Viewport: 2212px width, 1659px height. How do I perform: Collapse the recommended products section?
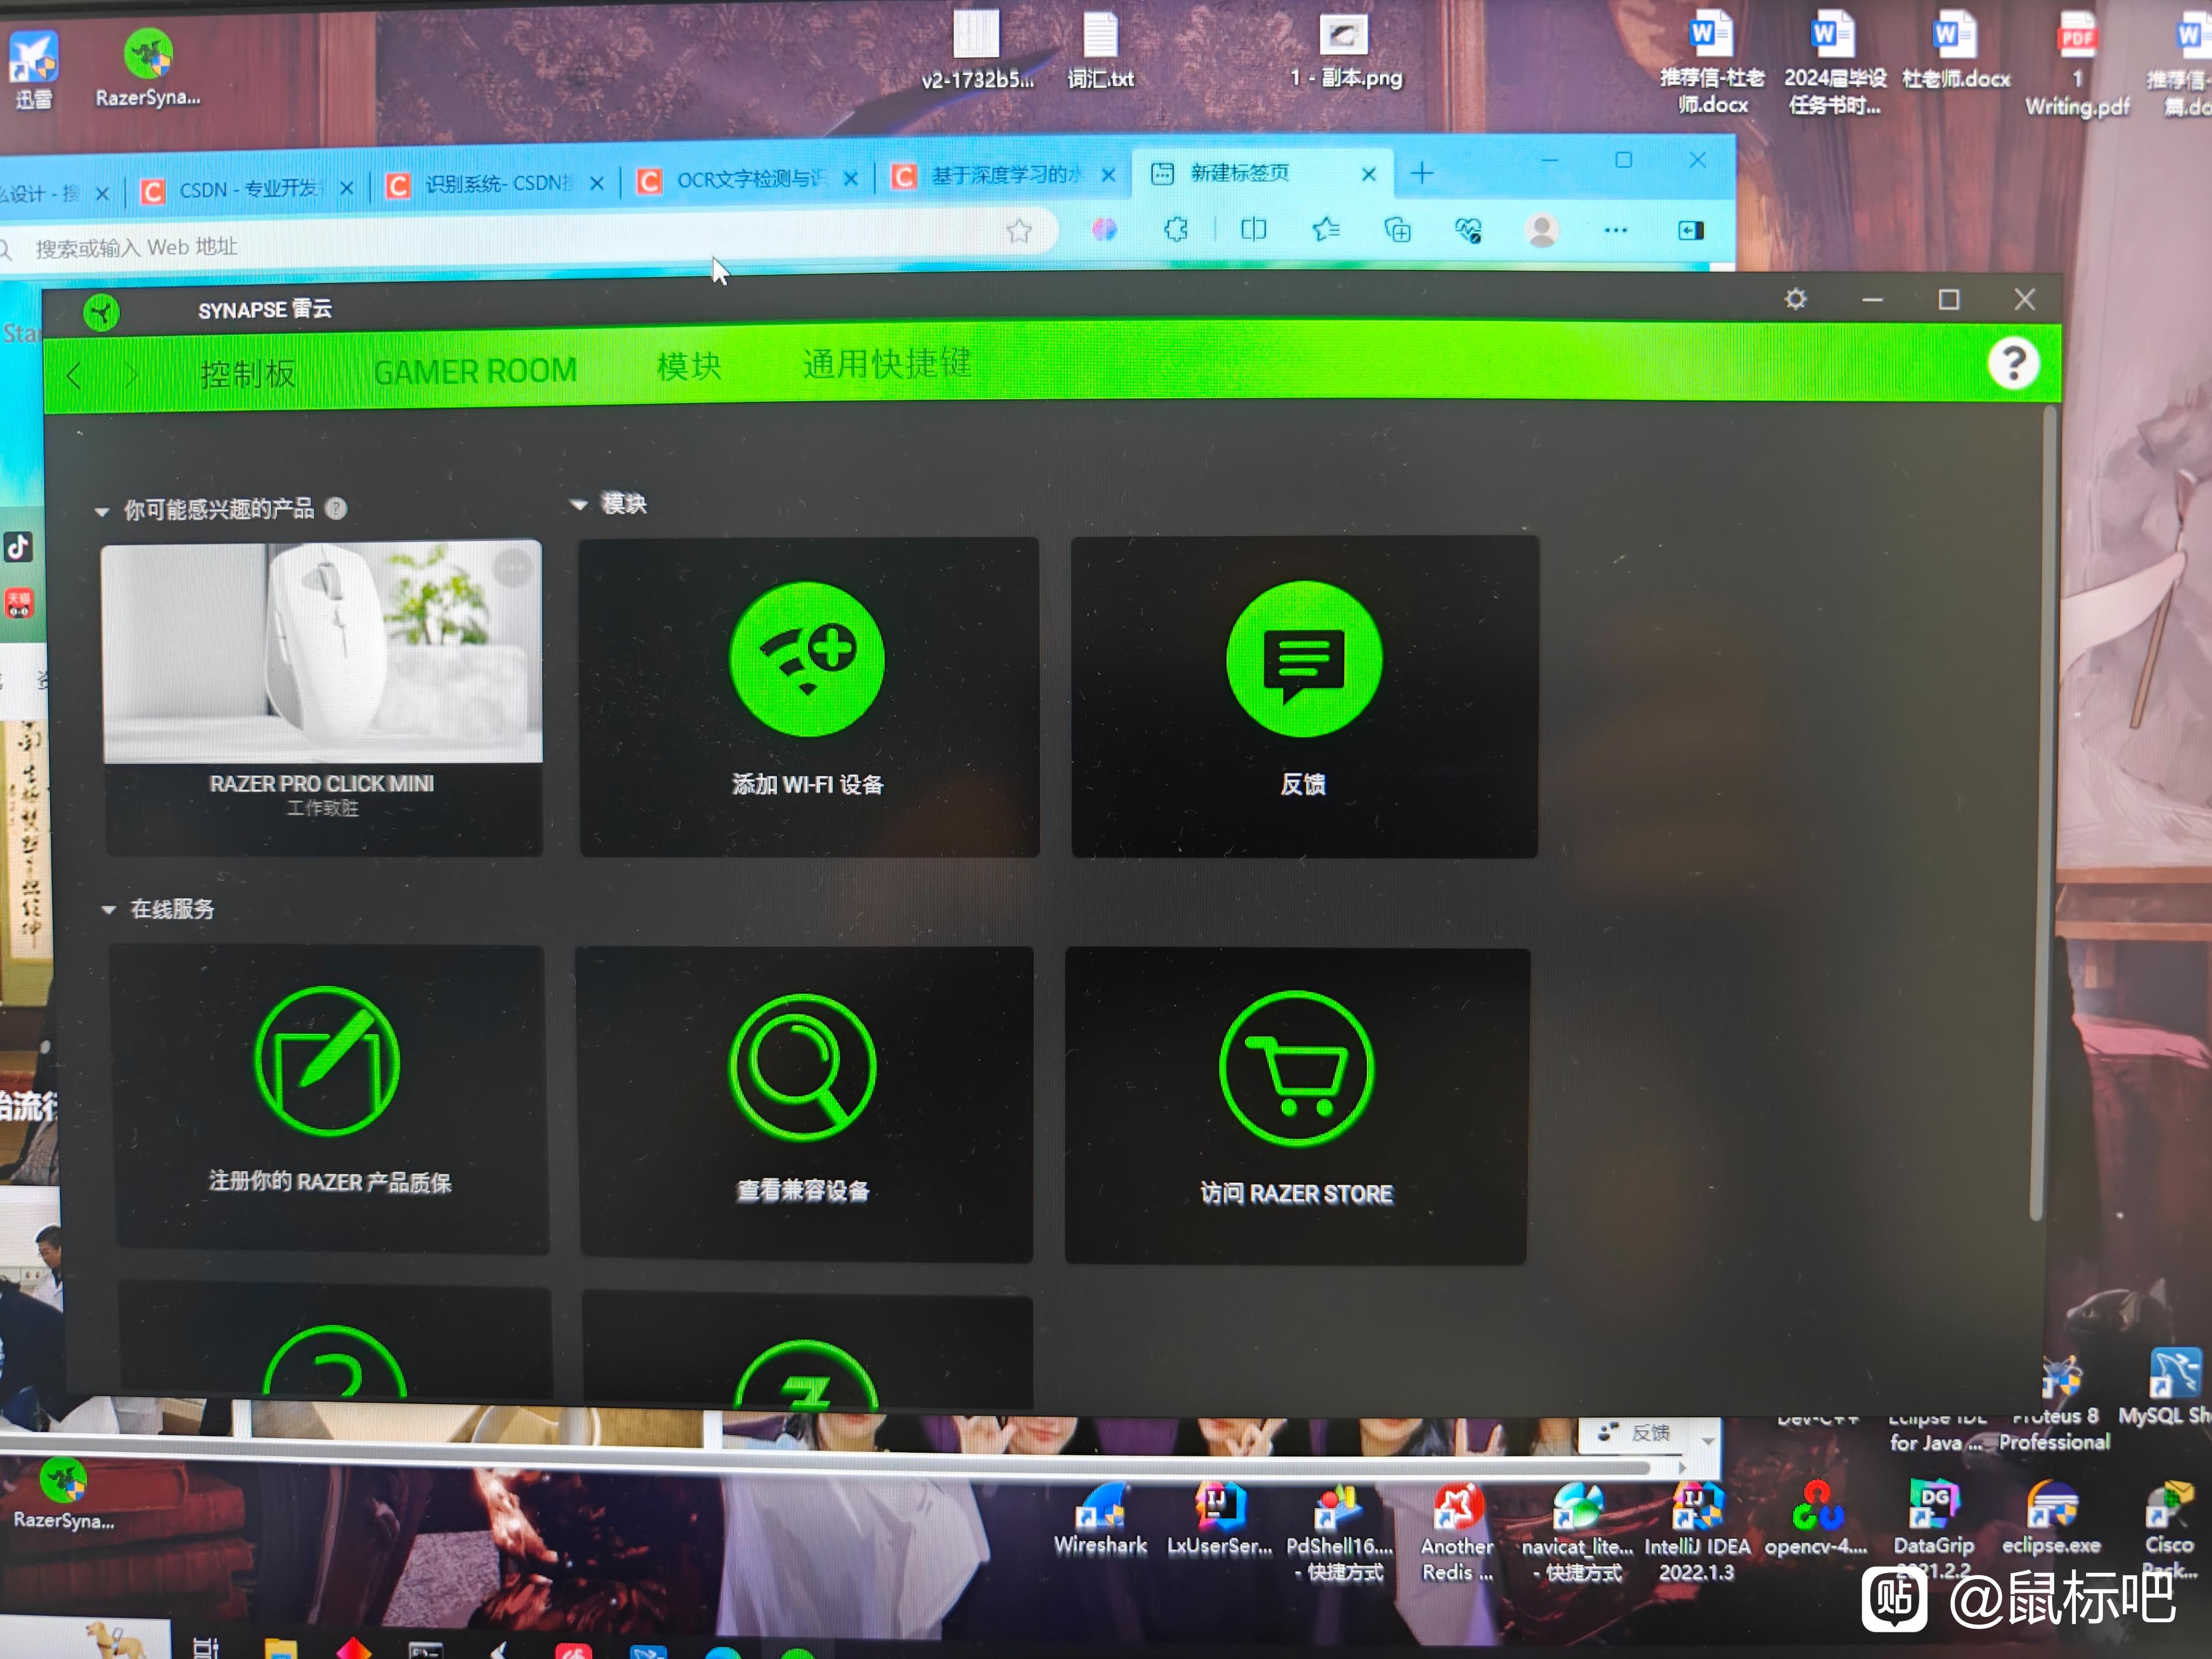101,512
